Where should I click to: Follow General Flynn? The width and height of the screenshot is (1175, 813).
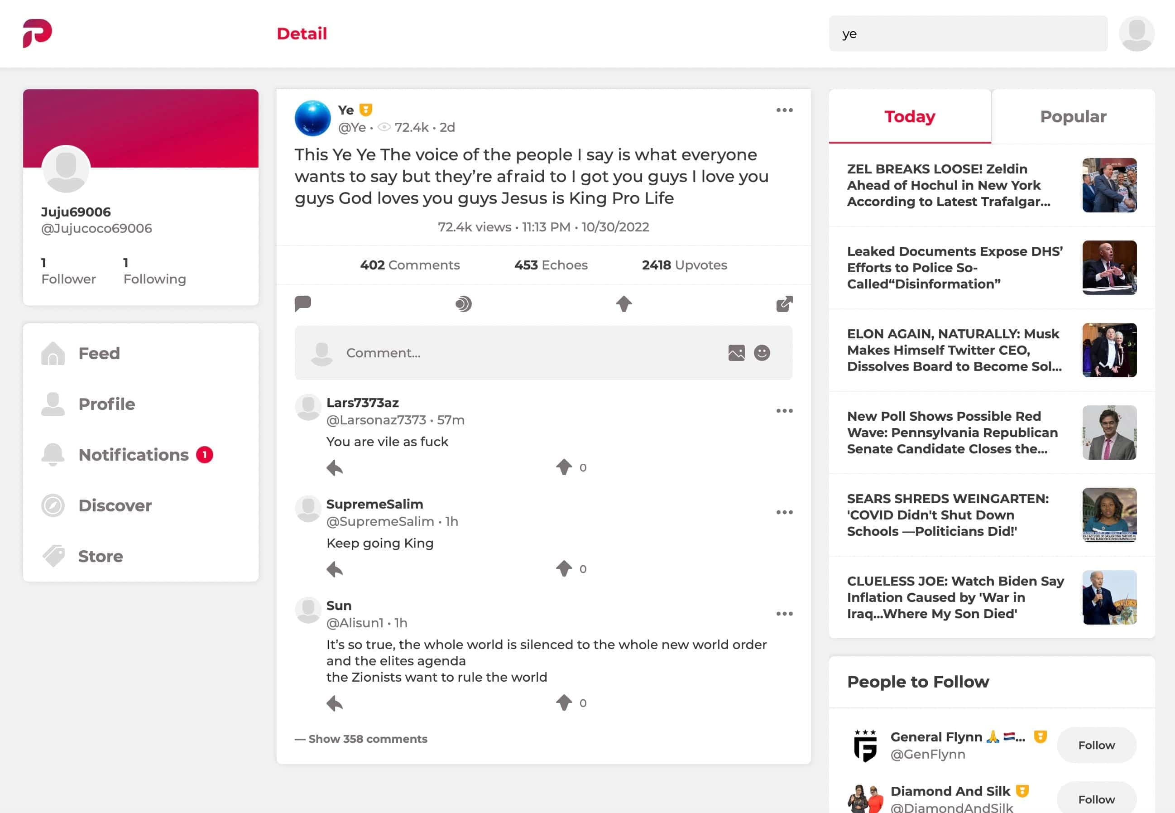click(1096, 745)
